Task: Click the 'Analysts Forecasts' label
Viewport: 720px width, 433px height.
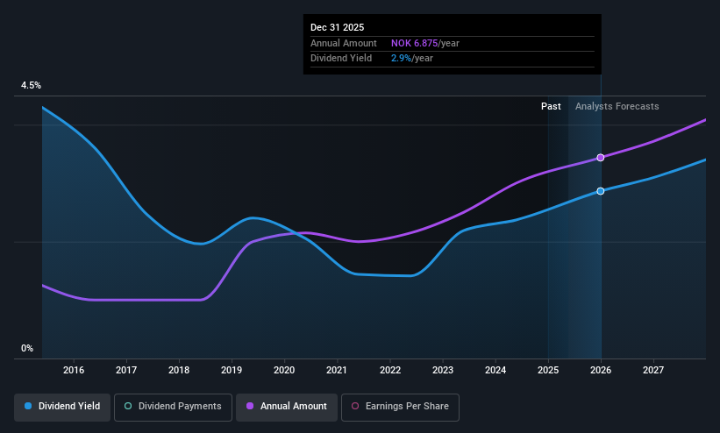Action: pos(617,106)
